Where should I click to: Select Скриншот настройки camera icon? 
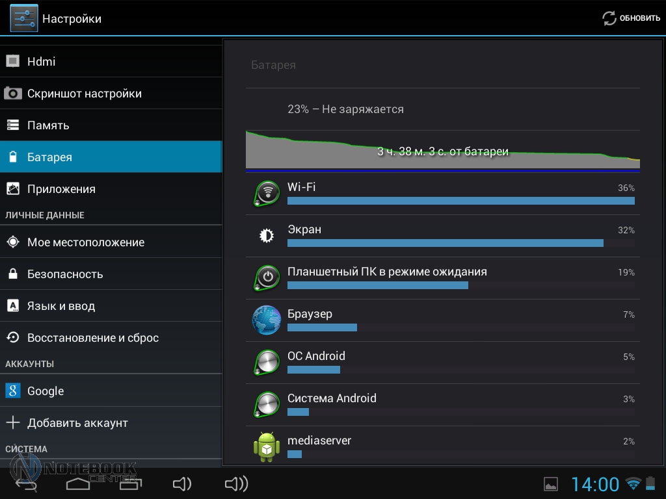[x=12, y=94]
